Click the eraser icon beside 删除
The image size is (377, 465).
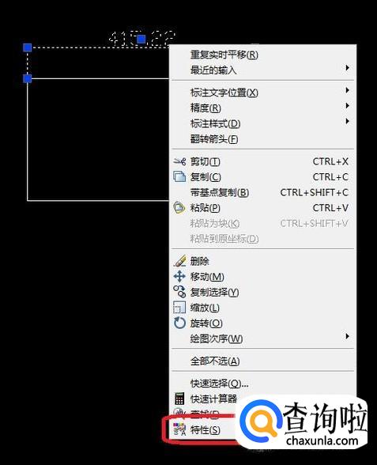click(x=180, y=261)
